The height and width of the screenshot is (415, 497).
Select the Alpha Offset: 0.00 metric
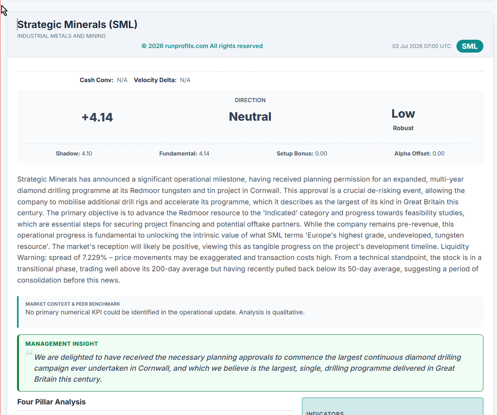tap(420, 154)
